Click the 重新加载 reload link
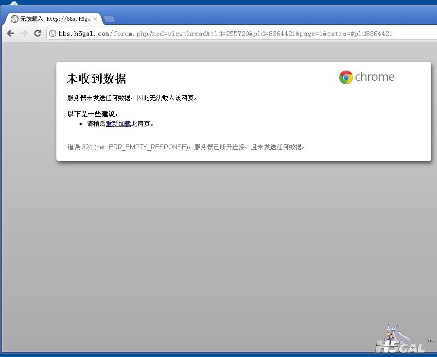 pyautogui.click(x=118, y=124)
